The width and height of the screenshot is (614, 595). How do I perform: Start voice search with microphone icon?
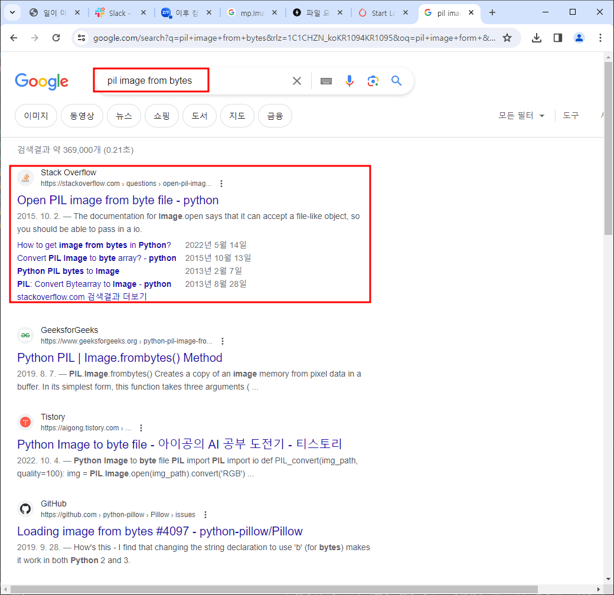point(350,81)
